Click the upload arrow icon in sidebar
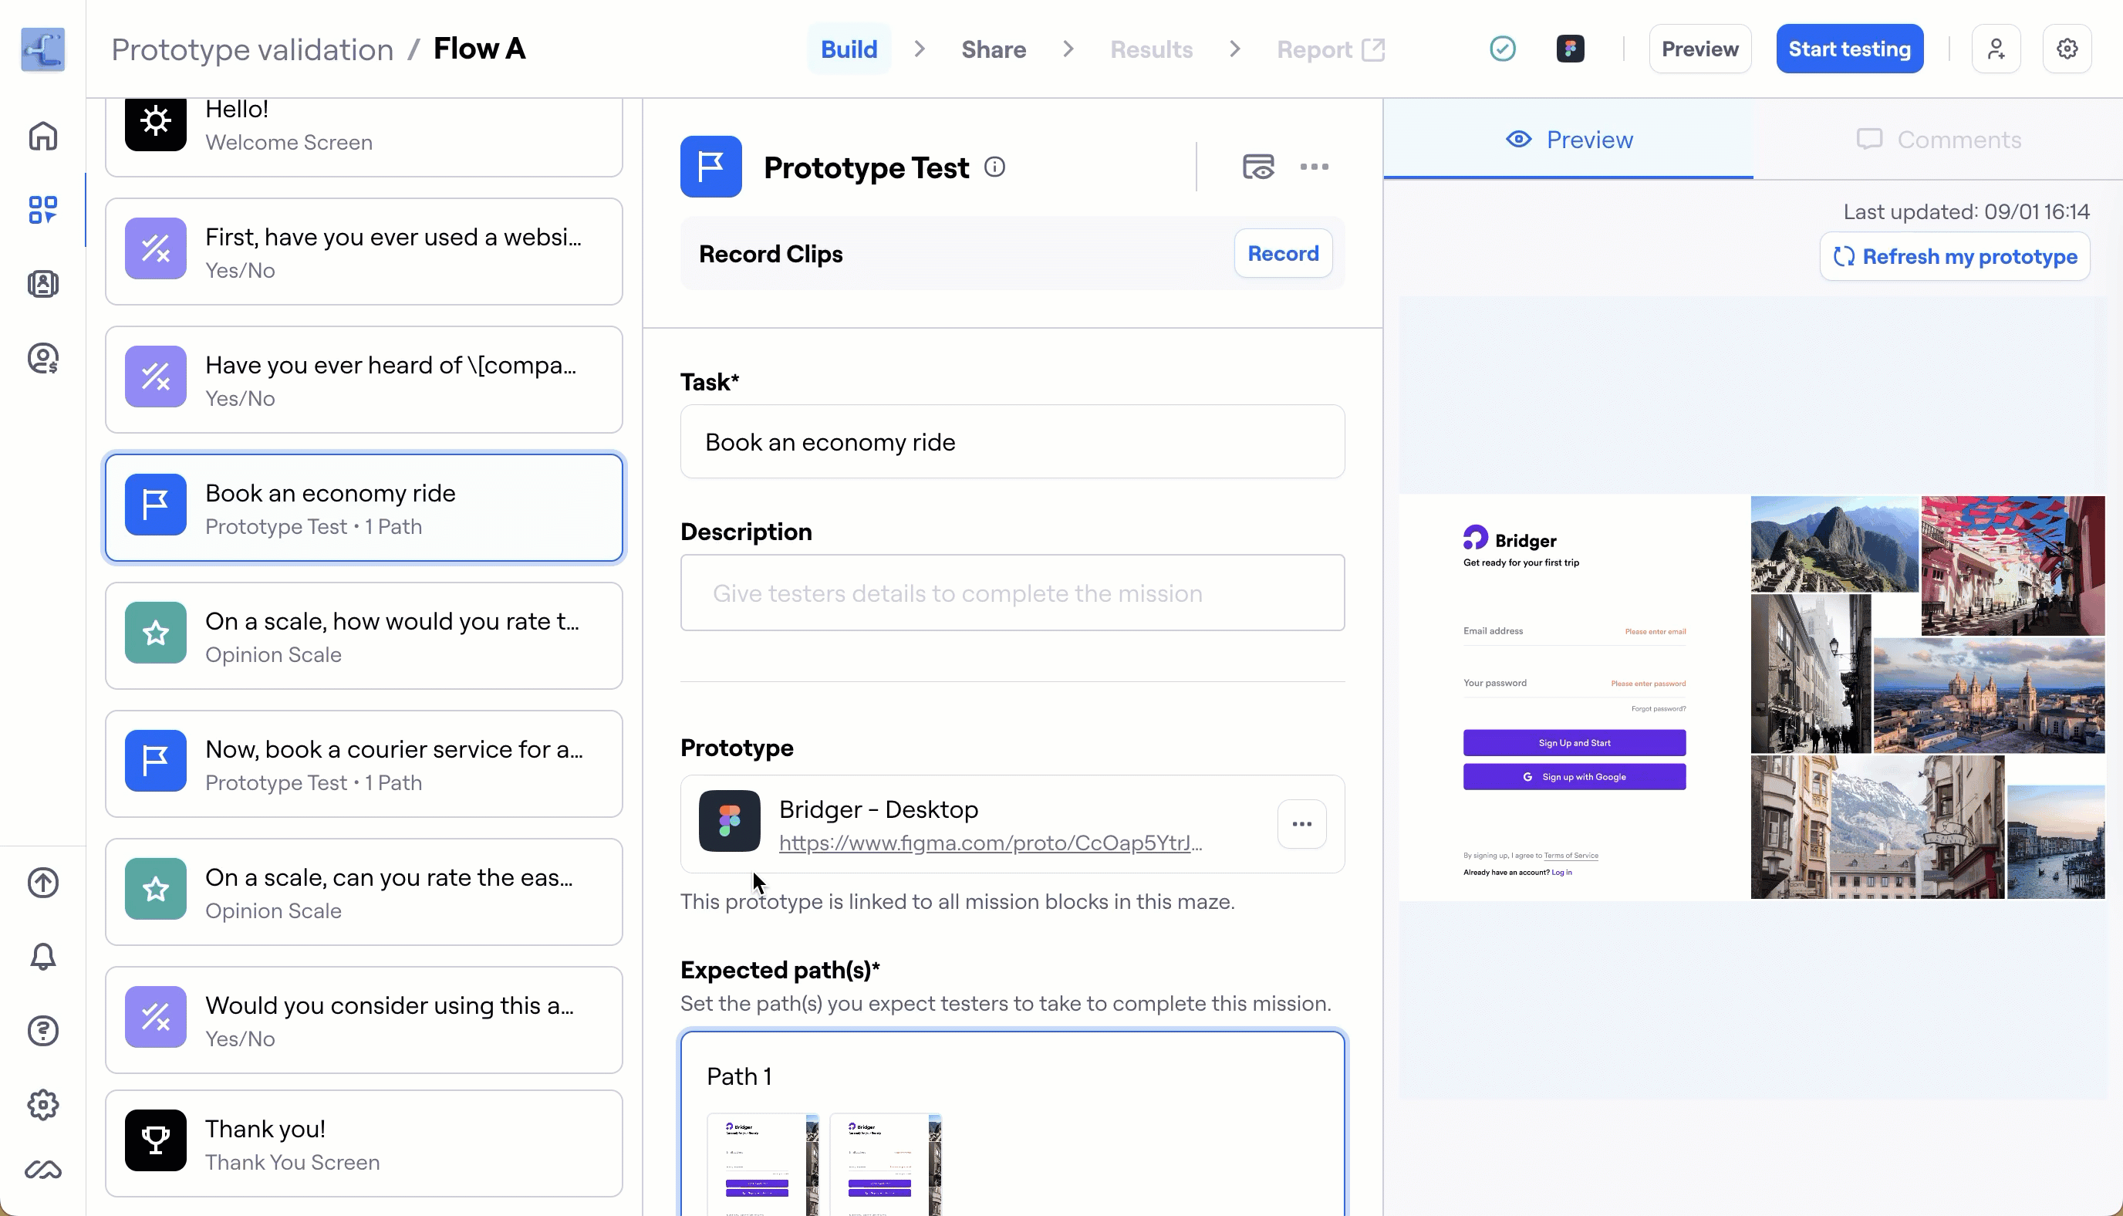The image size is (2123, 1216). click(x=42, y=883)
